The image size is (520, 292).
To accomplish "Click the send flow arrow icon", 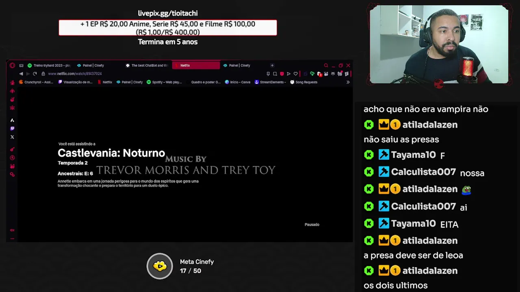I will tap(288, 74).
